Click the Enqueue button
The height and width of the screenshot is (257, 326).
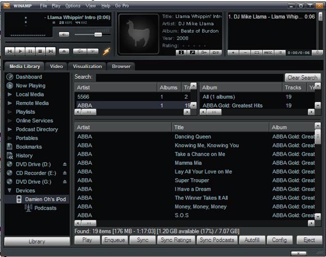(115, 240)
